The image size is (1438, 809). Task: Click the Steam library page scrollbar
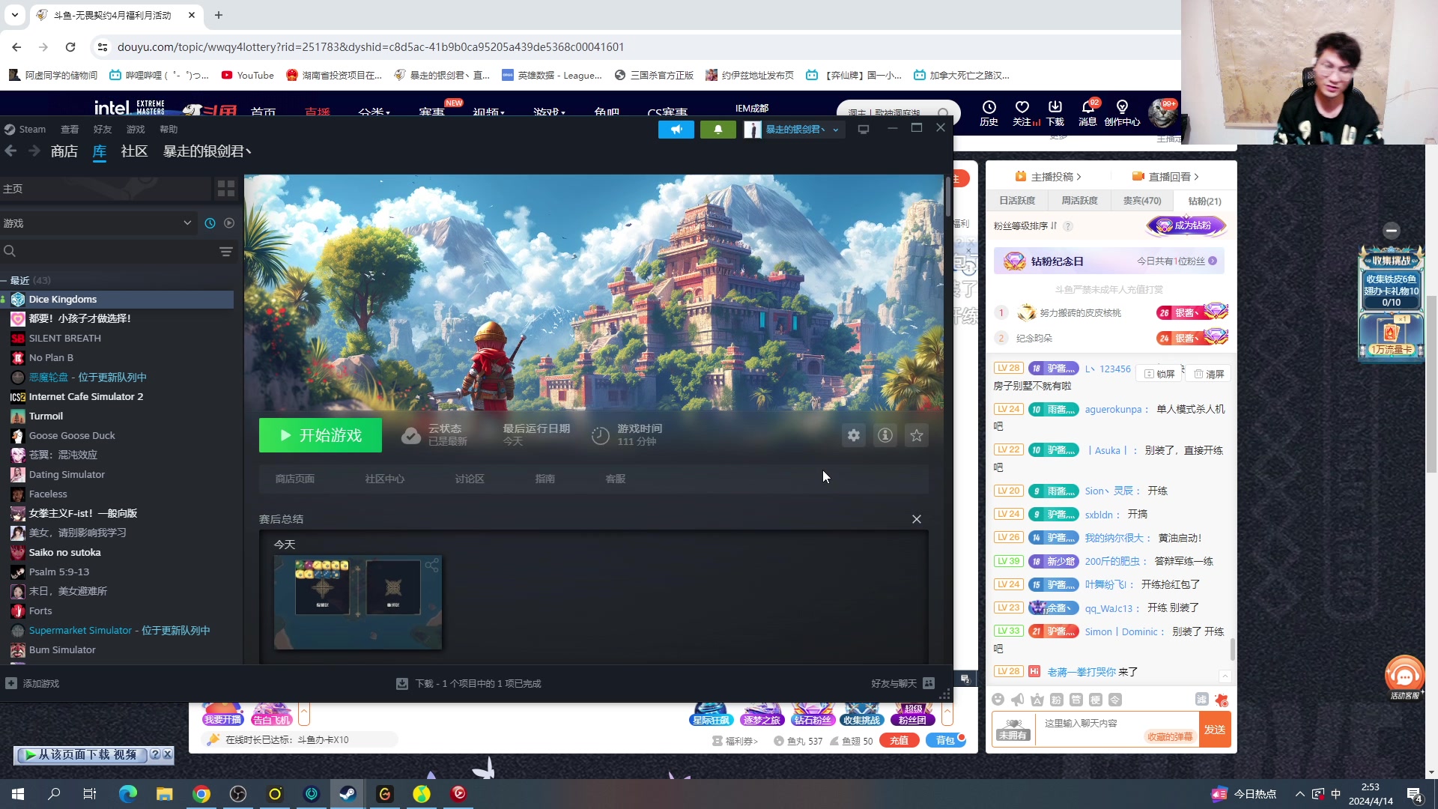[x=947, y=195]
